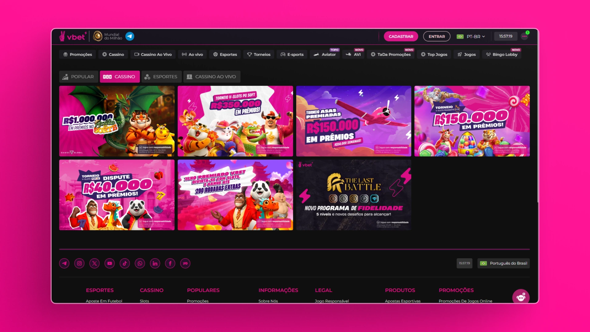
Task: Open the TaDa Promoções menu item
Action: pos(391,54)
